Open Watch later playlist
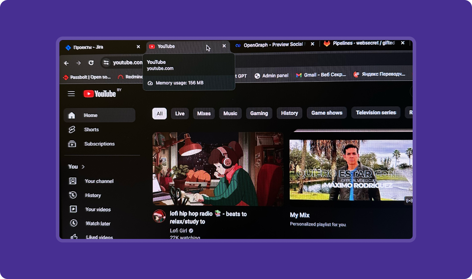472x279 pixels. coord(97,223)
